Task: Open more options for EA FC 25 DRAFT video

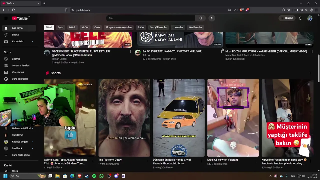Action: click(221, 51)
